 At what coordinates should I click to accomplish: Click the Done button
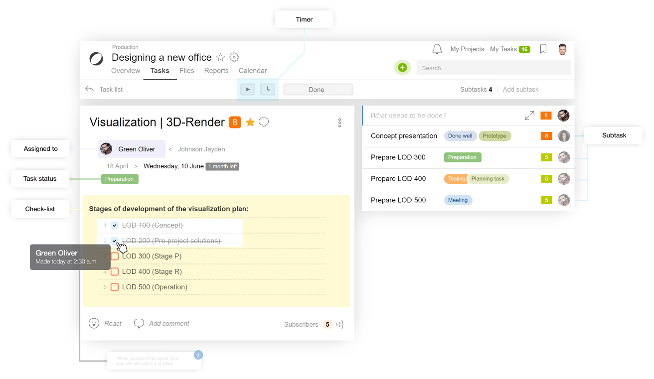(x=318, y=90)
